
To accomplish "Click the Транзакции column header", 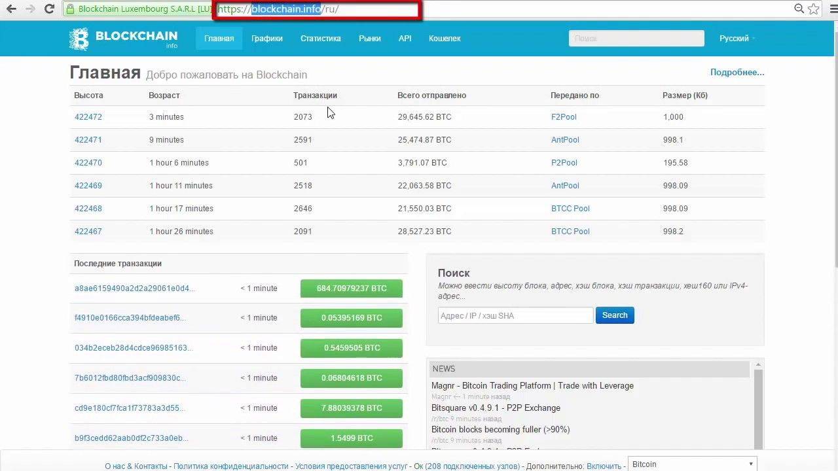I will click(315, 96).
